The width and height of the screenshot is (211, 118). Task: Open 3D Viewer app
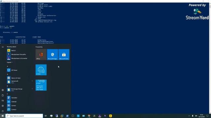point(19,70)
